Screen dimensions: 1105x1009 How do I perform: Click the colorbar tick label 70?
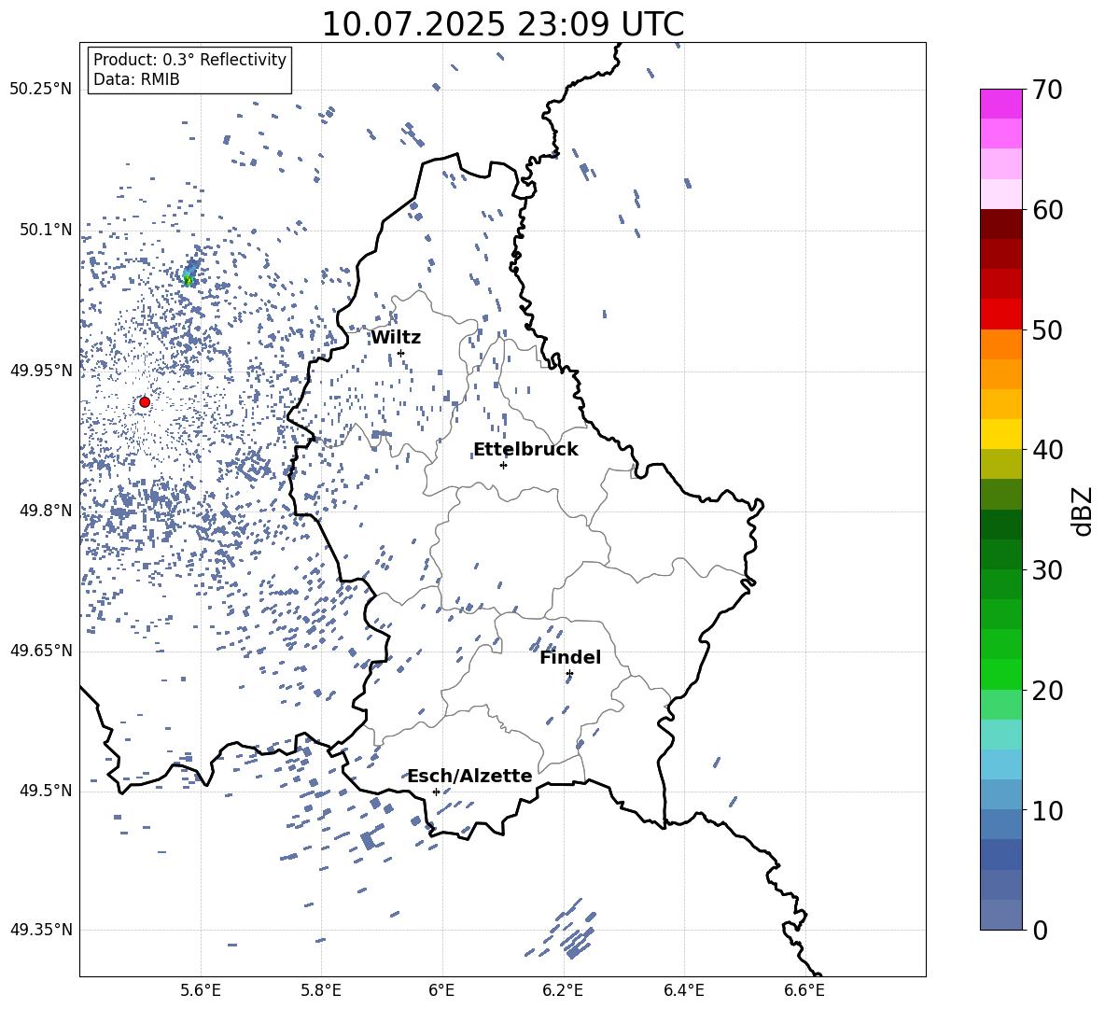(1047, 90)
